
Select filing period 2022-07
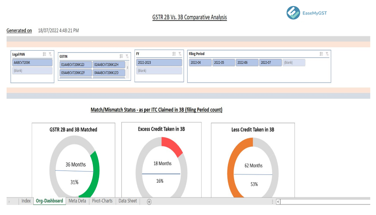[x=270, y=62]
